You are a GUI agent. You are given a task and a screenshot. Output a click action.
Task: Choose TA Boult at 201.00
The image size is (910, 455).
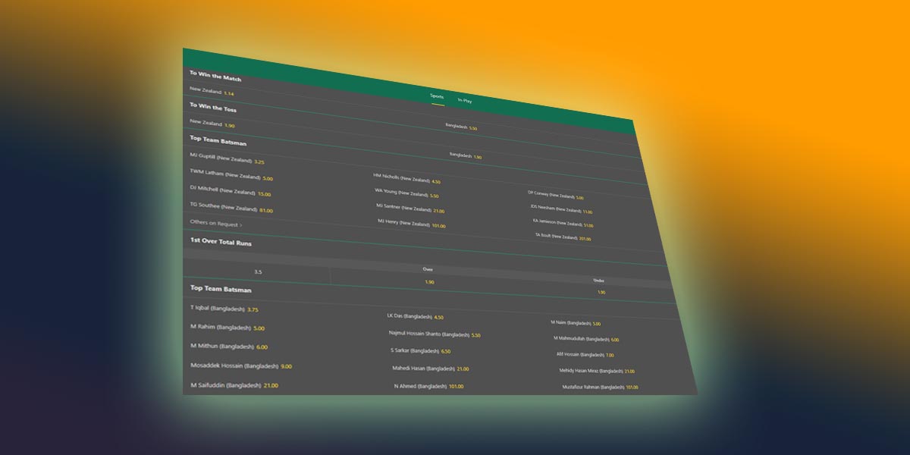563,237
